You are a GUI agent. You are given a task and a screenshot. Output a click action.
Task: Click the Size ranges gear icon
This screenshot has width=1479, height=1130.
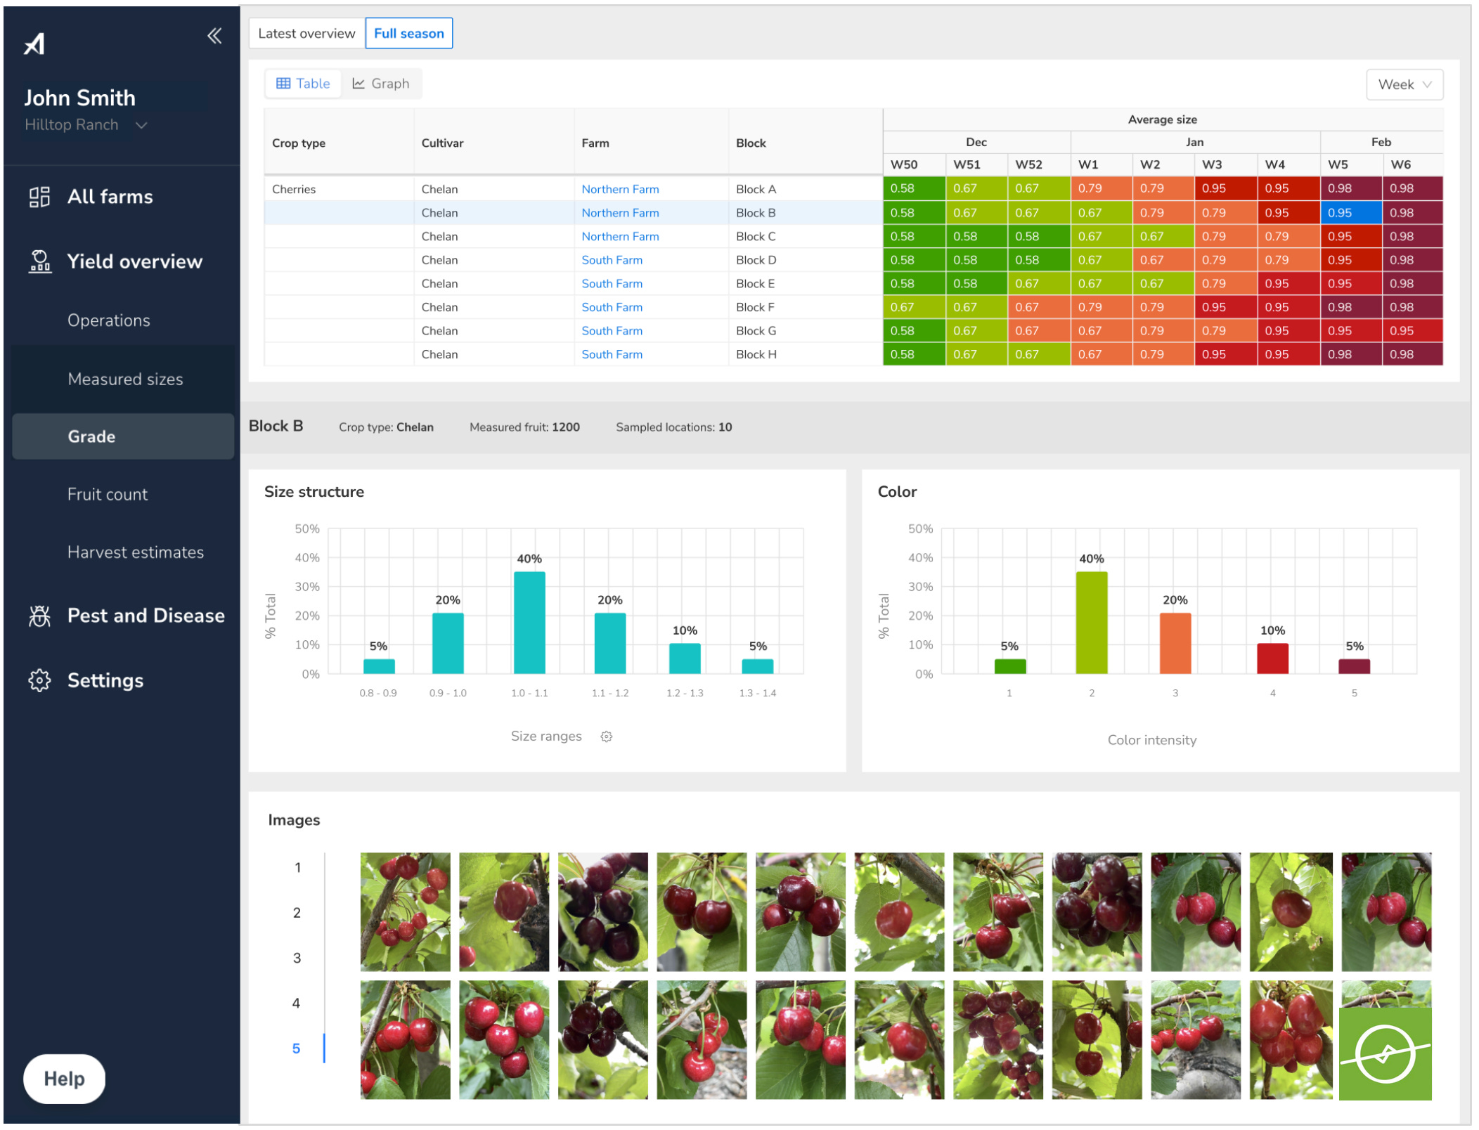pos(607,736)
